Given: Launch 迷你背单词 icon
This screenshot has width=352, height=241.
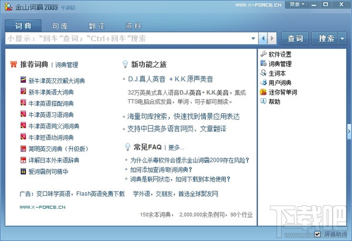Looking at the screenshot, I should [x=263, y=92].
